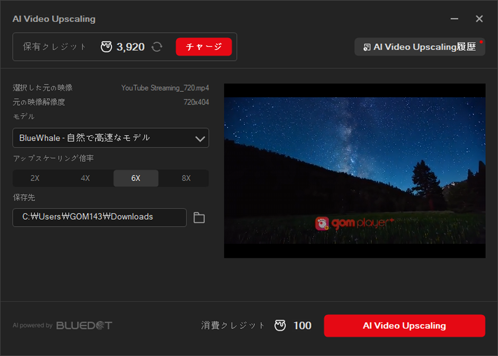Choose the 8X upscaling ratio
498x356 pixels.
click(x=186, y=178)
